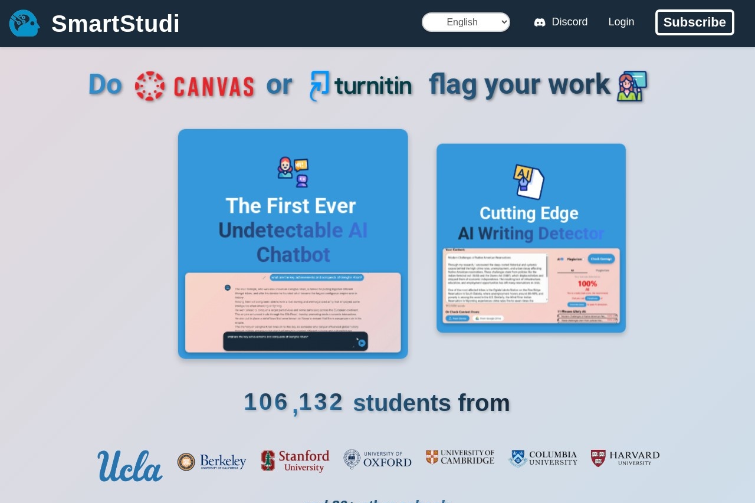Click the 'flag your work' headline text
This screenshot has width=755, height=503.
[519, 84]
